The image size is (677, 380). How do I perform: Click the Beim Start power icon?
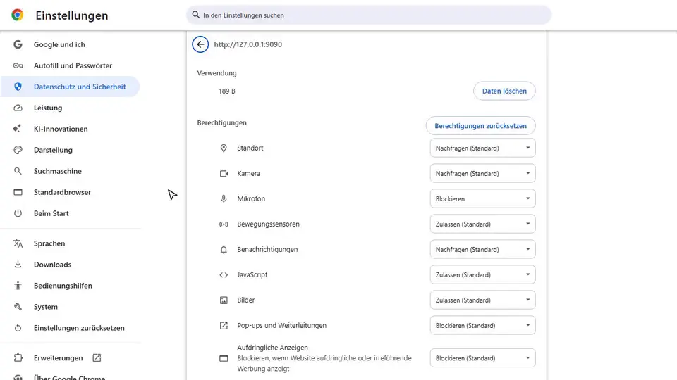18,213
